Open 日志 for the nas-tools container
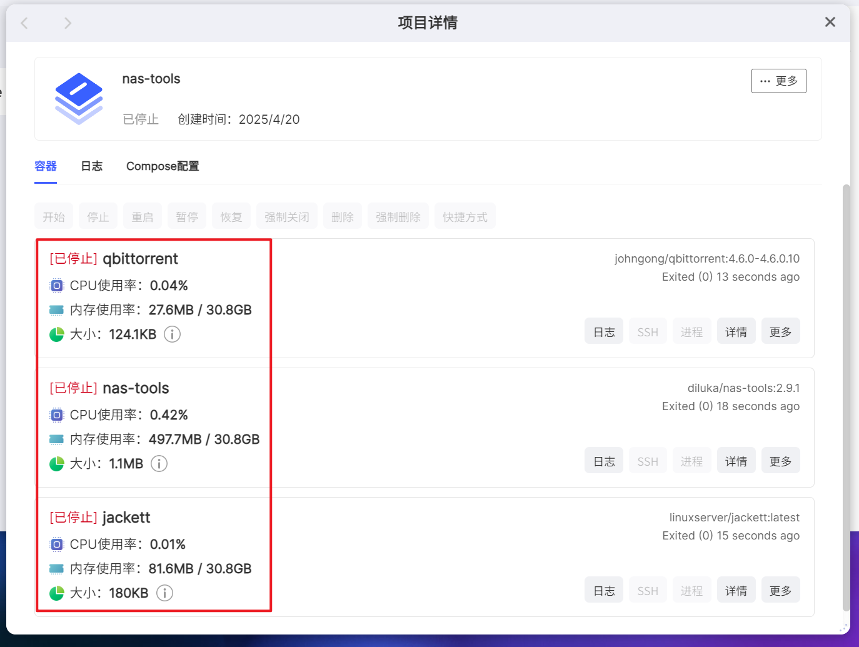This screenshot has width=859, height=647. click(604, 461)
